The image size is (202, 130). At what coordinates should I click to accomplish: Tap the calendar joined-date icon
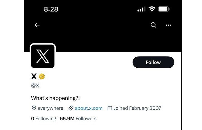(110, 108)
